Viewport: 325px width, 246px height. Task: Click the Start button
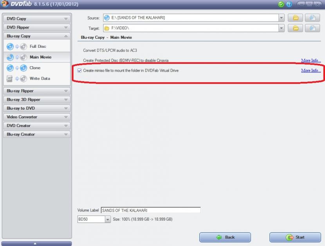click(x=295, y=237)
